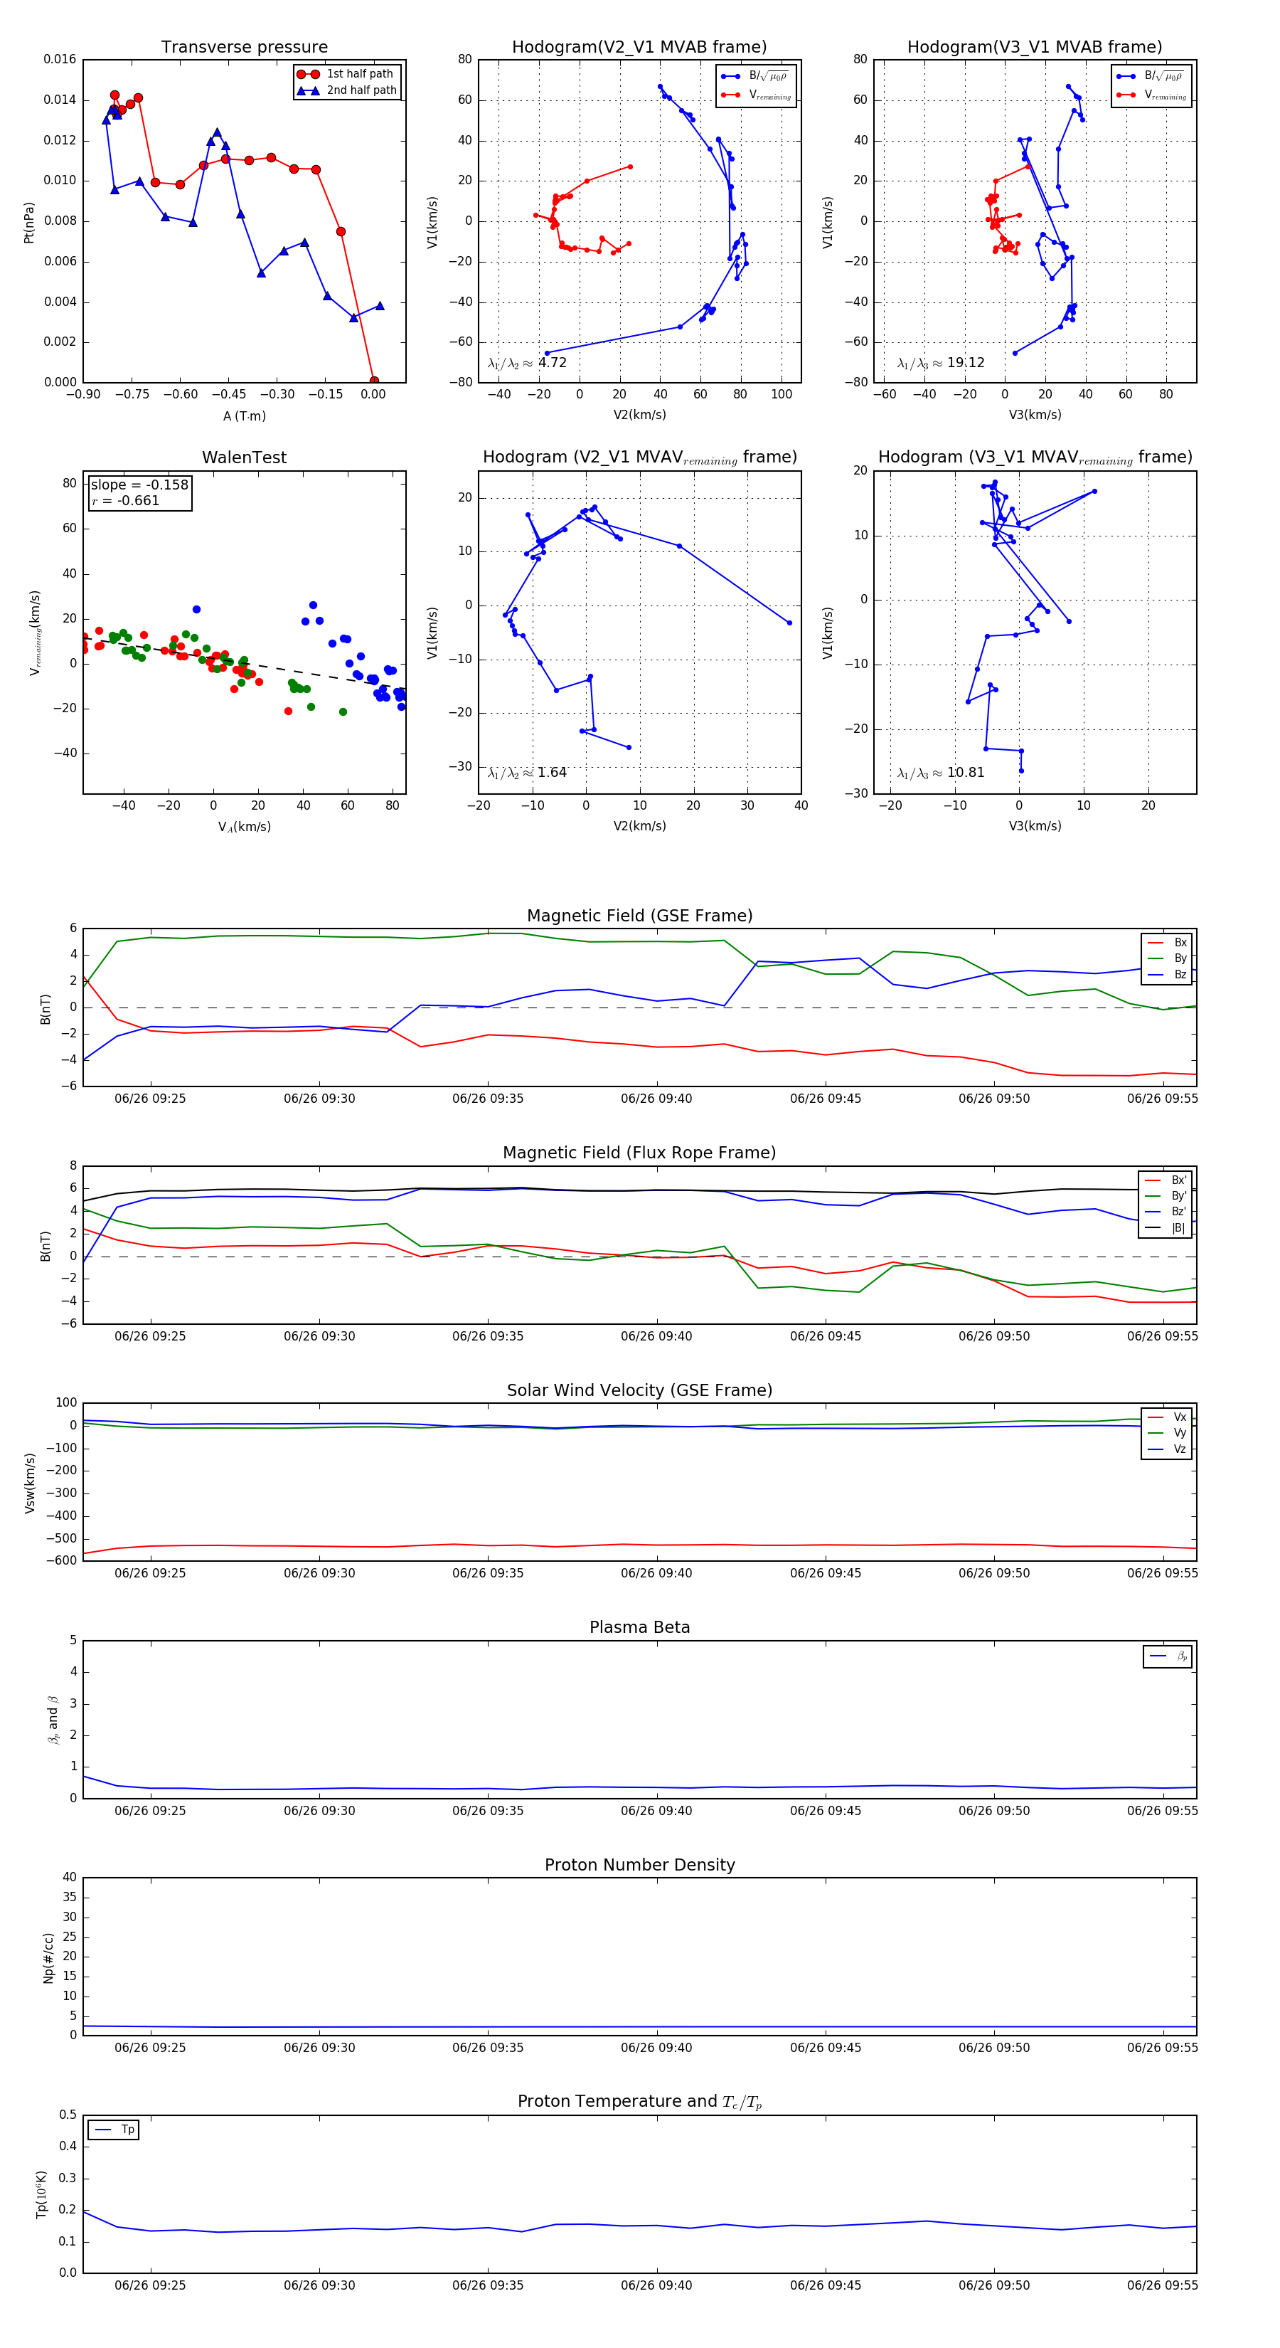Click the "Hodogram(V3_V1 MVAB frame)" title
This screenshot has width=1280, height=2348.
[x=1035, y=48]
